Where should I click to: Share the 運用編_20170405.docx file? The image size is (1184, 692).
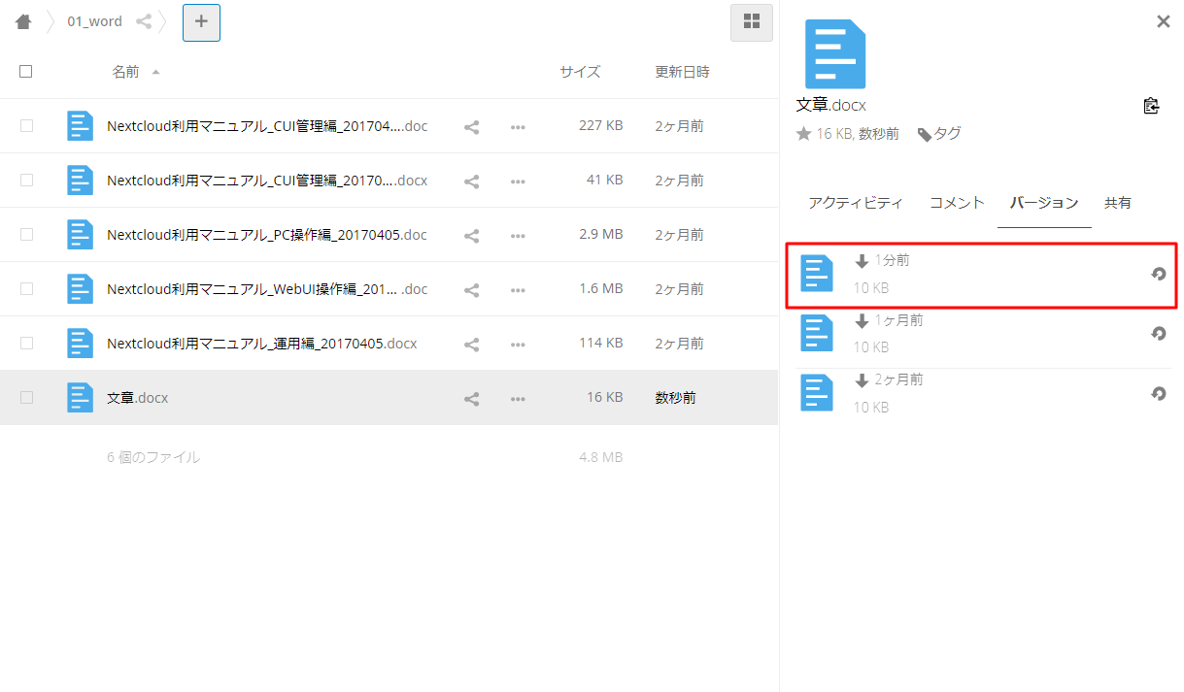pyautogui.click(x=472, y=344)
